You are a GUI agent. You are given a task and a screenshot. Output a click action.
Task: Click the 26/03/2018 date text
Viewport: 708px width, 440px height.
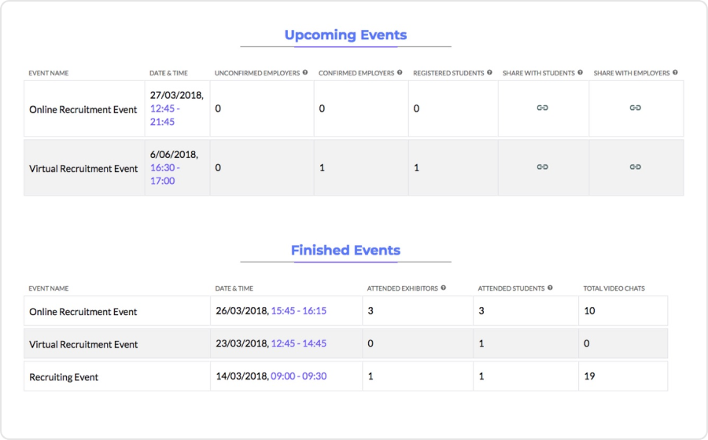point(242,310)
